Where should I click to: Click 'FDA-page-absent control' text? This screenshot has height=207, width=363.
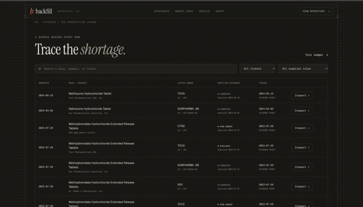tap(82, 133)
